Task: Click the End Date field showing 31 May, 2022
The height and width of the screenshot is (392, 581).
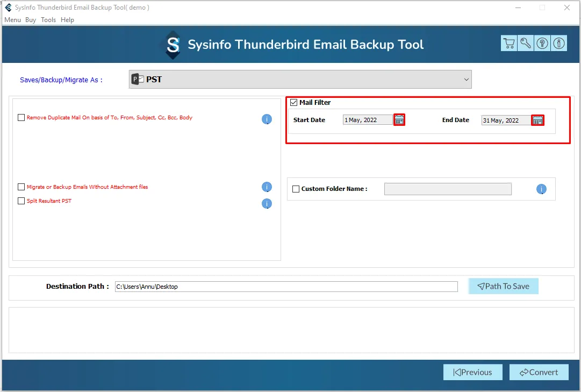Action: pyautogui.click(x=506, y=120)
